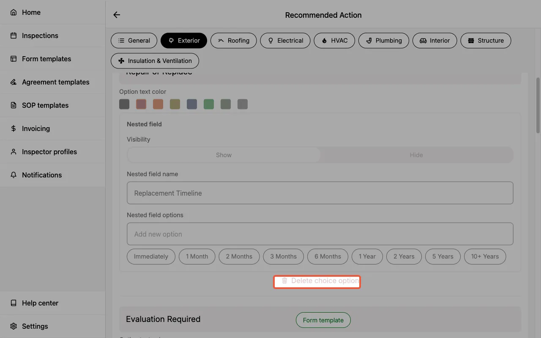Select the Invoicing dollar icon
541x338 pixels.
pyautogui.click(x=13, y=128)
